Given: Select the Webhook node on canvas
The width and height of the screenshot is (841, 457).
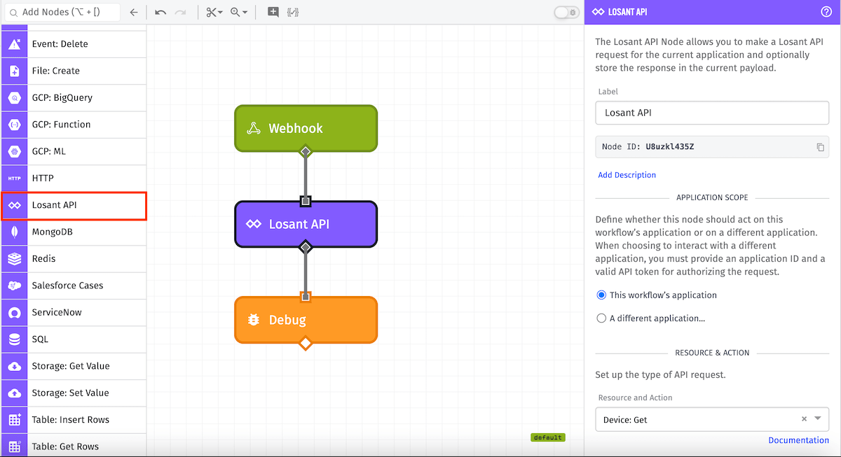Looking at the screenshot, I should [x=306, y=128].
